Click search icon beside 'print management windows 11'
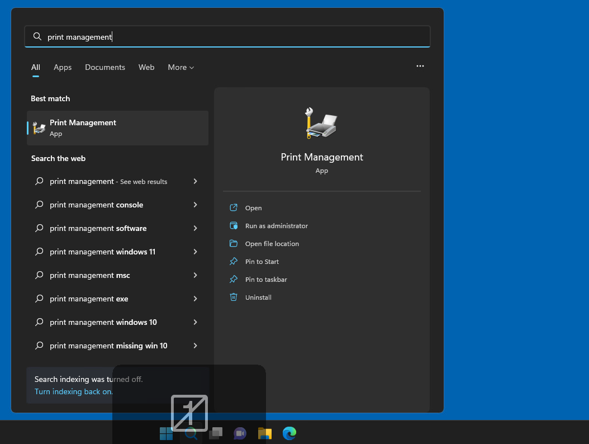Viewport: 589px width, 444px height. pos(39,252)
